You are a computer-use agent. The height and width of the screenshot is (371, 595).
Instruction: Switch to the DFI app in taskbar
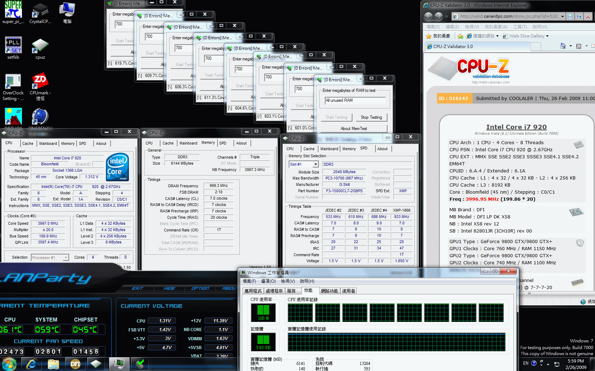click(x=75, y=364)
